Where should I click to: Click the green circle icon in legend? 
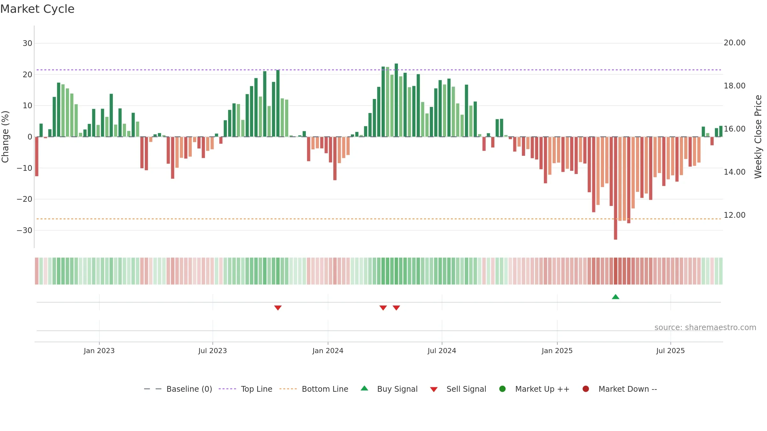coord(502,389)
